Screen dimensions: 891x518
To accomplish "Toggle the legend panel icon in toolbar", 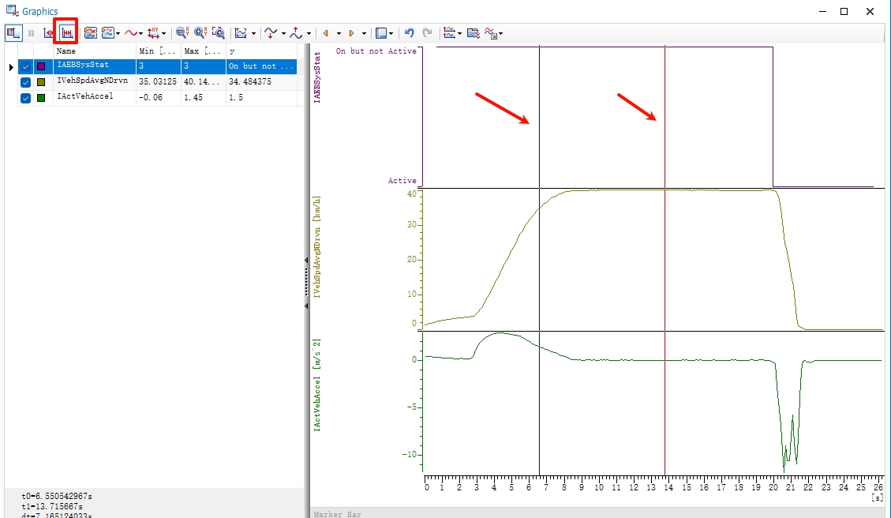I will (13, 33).
